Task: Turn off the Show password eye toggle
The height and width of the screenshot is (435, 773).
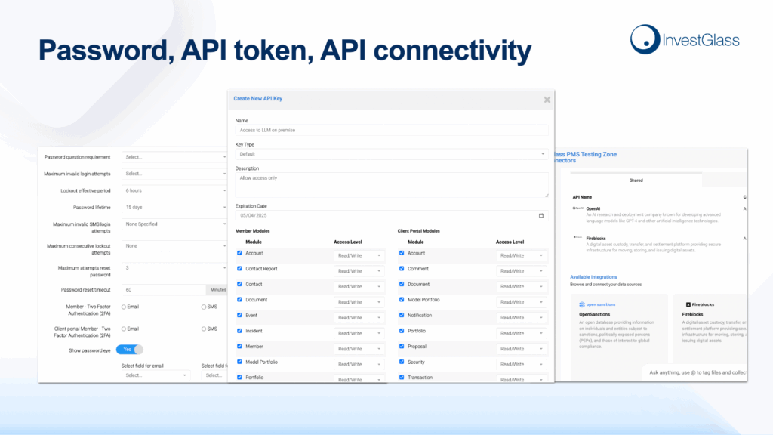Action: (130, 350)
